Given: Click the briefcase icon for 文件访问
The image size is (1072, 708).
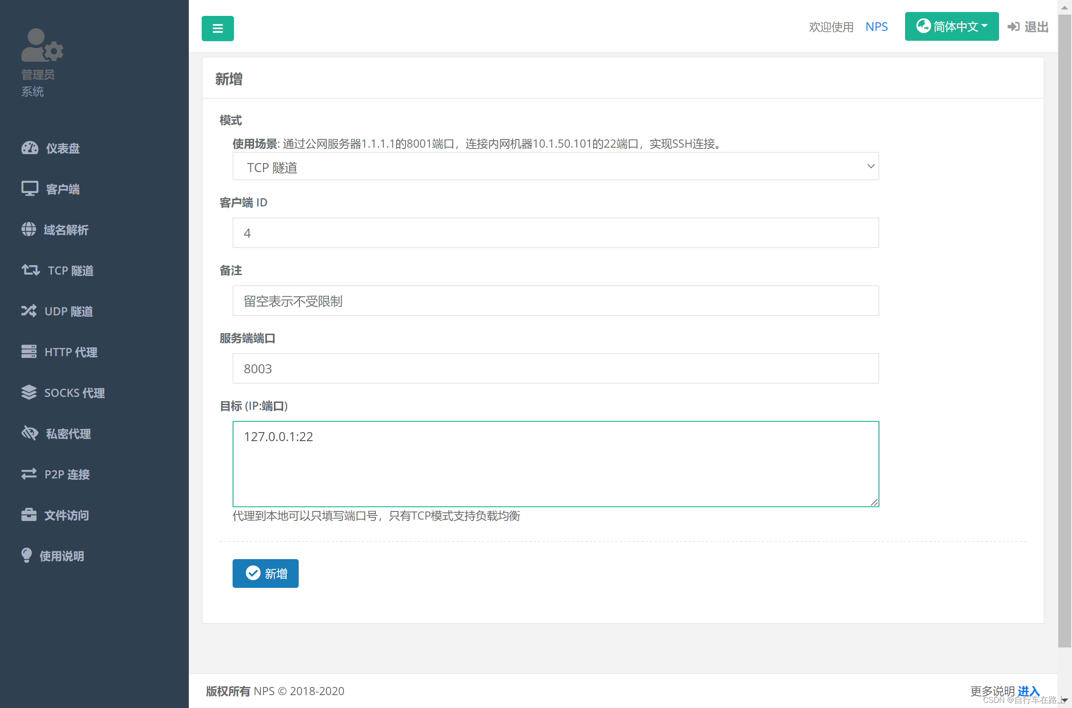Looking at the screenshot, I should 29,515.
